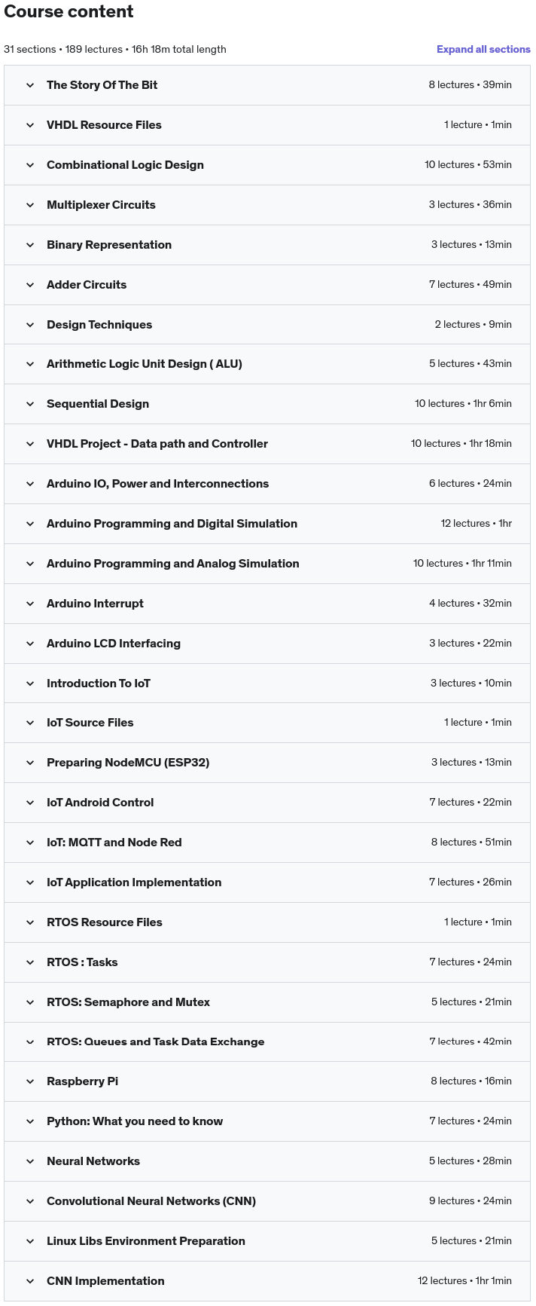Click chevron next to Sequential Design
The width and height of the screenshot is (536, 1306).
pos(30,404)
